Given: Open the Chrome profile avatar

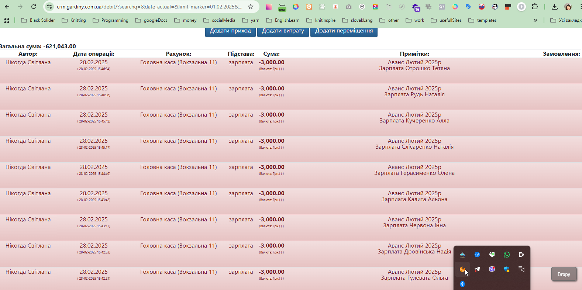Looking at the screenshot, I should [x=568, y=7].
